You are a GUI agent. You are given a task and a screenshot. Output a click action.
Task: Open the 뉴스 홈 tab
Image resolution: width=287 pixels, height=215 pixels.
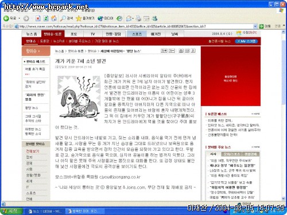32,34
